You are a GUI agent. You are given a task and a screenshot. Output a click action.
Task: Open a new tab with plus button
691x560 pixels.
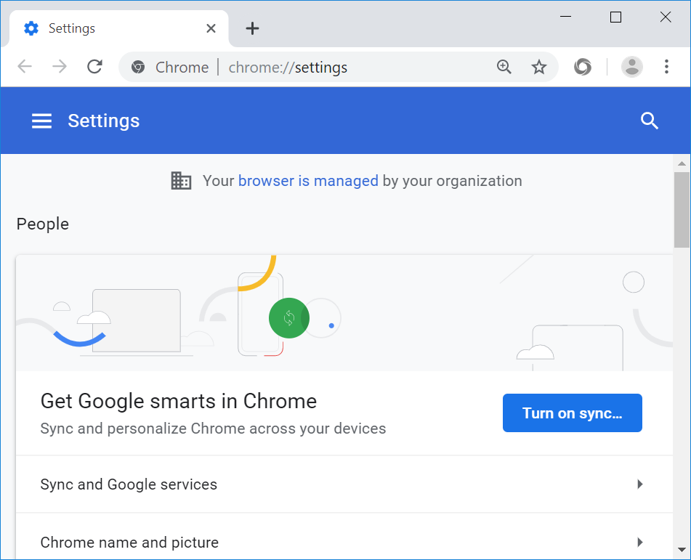pos(252,28)
